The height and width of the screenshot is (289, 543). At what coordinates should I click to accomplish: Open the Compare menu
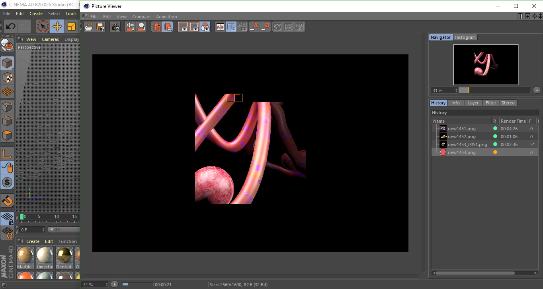(x=141, y=17)
